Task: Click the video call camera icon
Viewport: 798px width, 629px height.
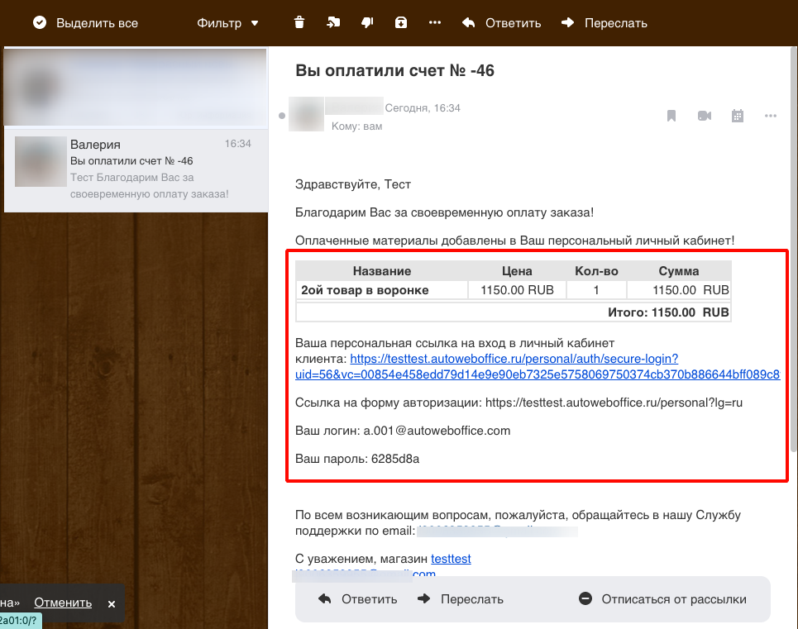Action: 705,116
